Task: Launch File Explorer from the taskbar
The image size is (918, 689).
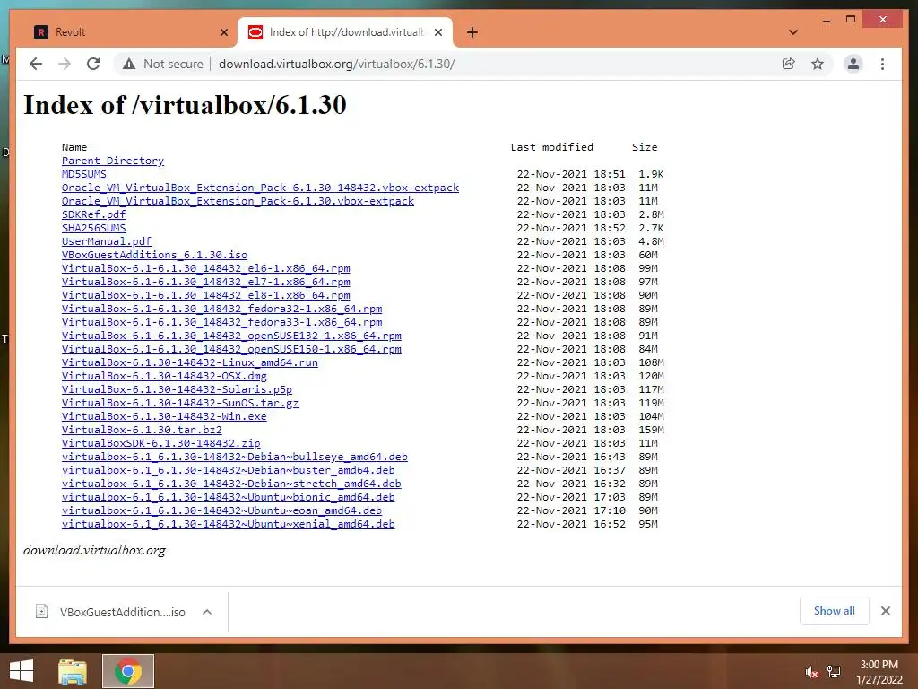Action: click(73, 671)
